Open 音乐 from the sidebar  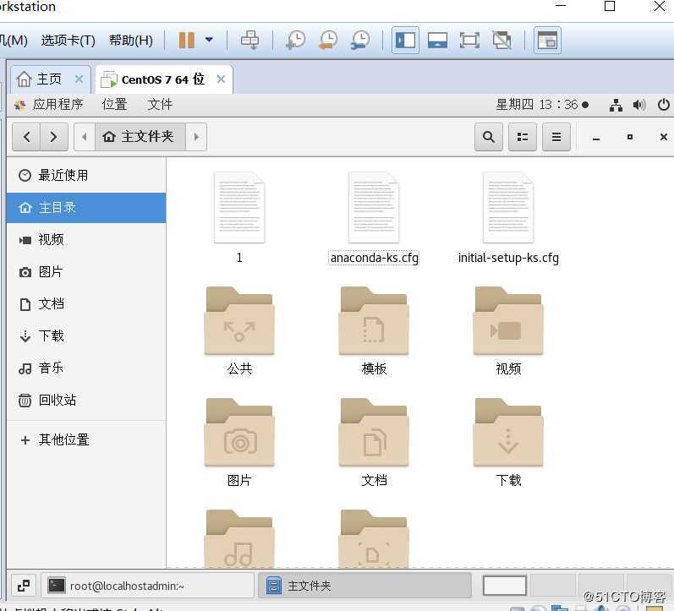click(x=86, y=368)
